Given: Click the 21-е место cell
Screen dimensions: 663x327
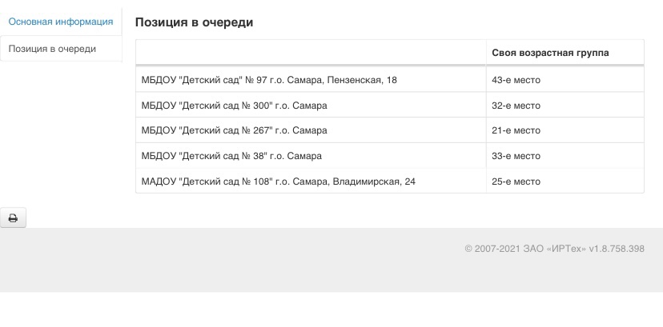Looking at the screenshot, I should (x=565, y=130).
